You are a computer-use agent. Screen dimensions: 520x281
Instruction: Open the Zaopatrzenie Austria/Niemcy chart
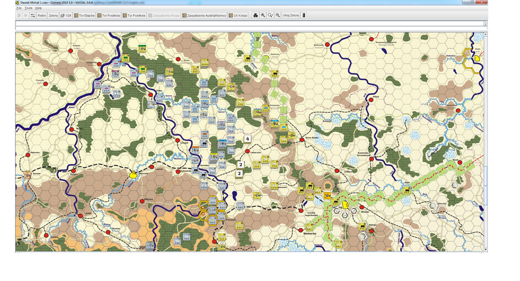204,15
